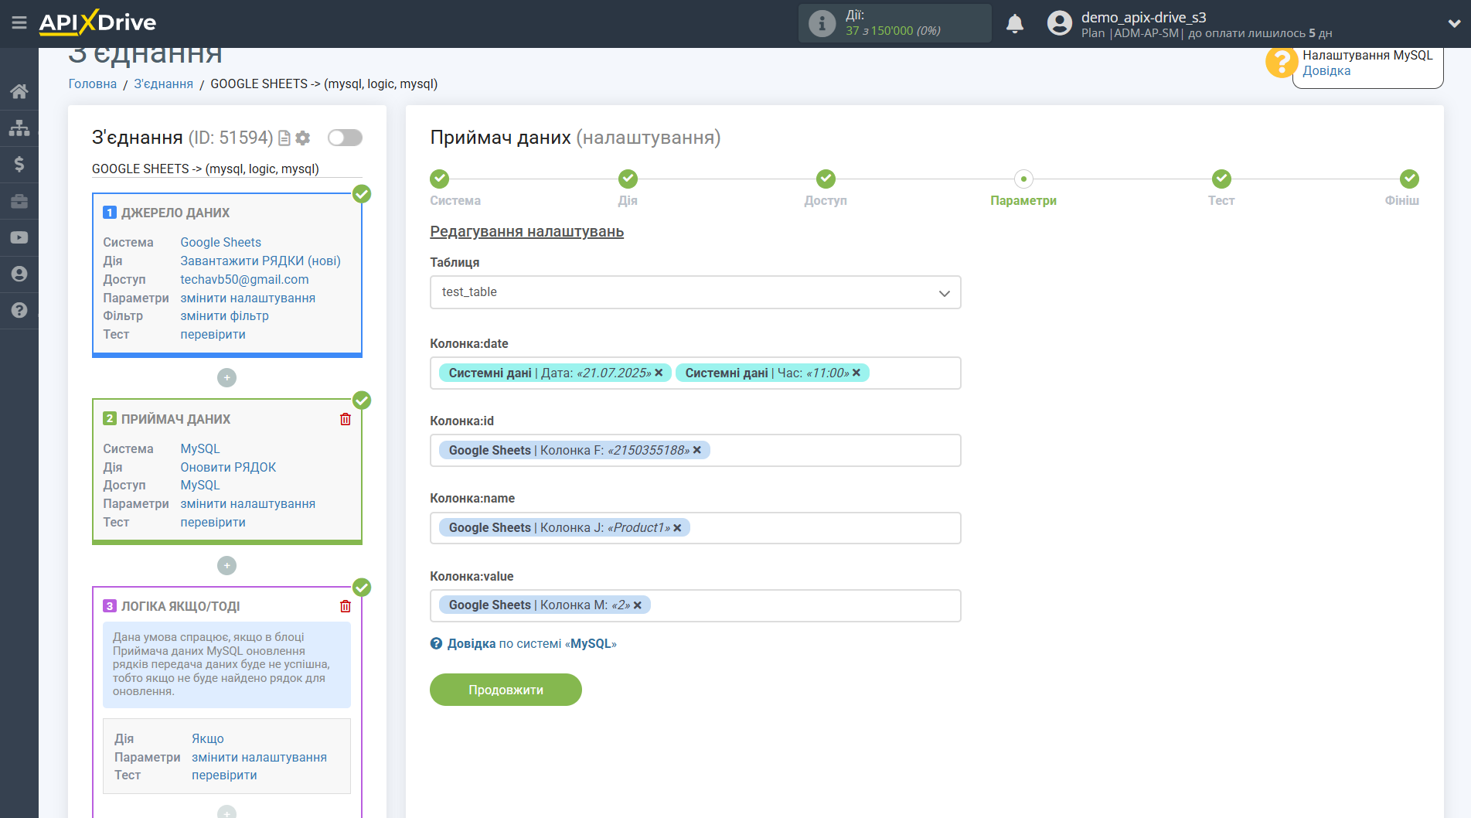Open the Довідка link in help box

coord(1326,71)
